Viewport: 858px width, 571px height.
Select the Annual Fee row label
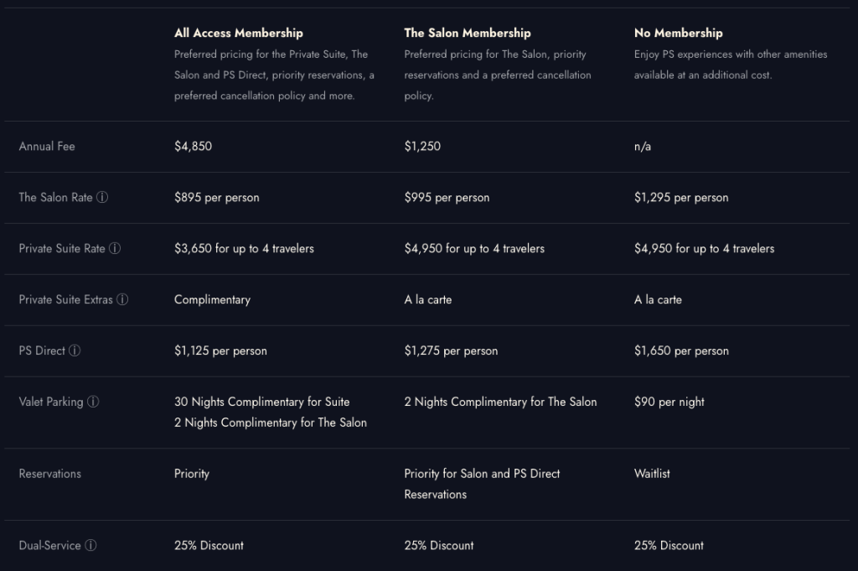tap(47, 146)
